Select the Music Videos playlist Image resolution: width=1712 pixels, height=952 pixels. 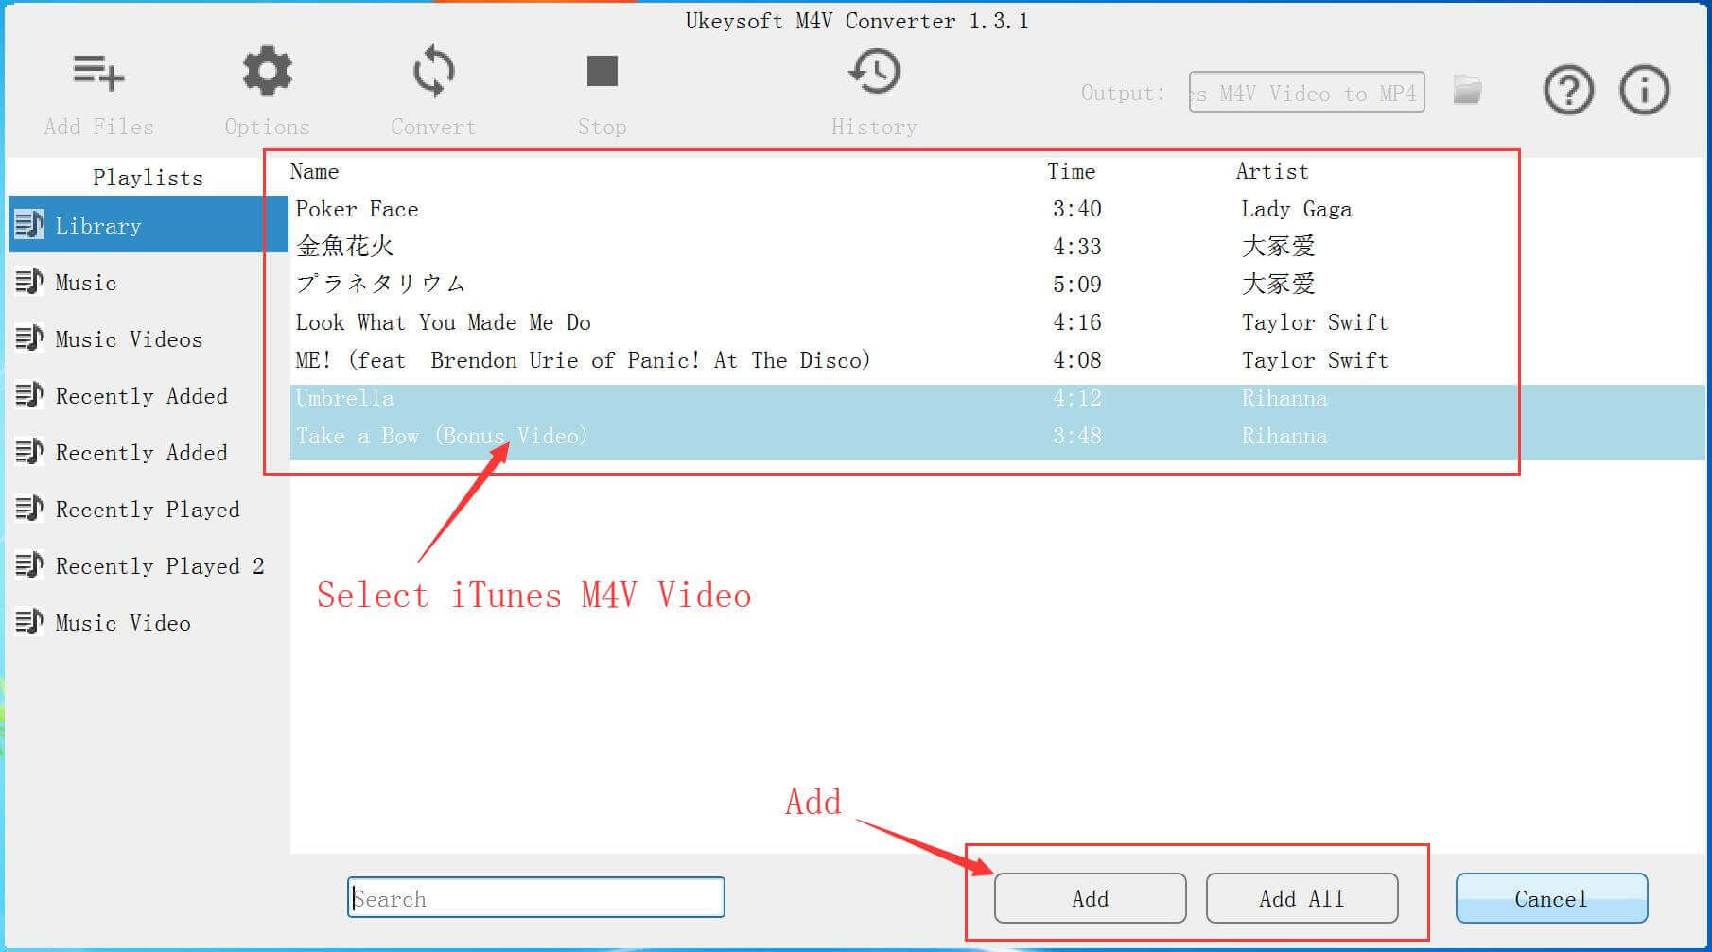click(x=148, y=338)
